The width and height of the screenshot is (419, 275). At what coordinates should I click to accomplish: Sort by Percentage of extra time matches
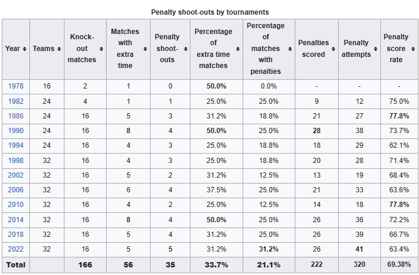tap(238, 49)
